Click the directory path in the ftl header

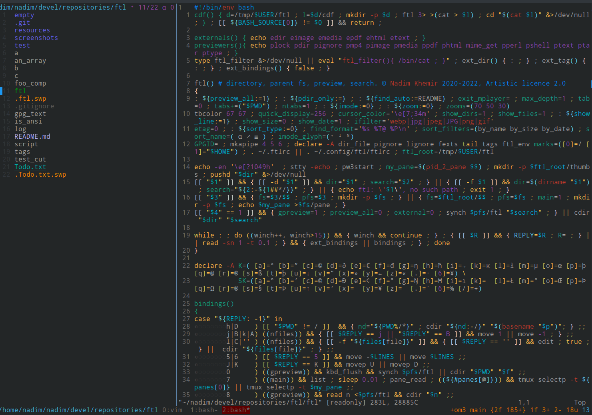[x=63, y=8]
